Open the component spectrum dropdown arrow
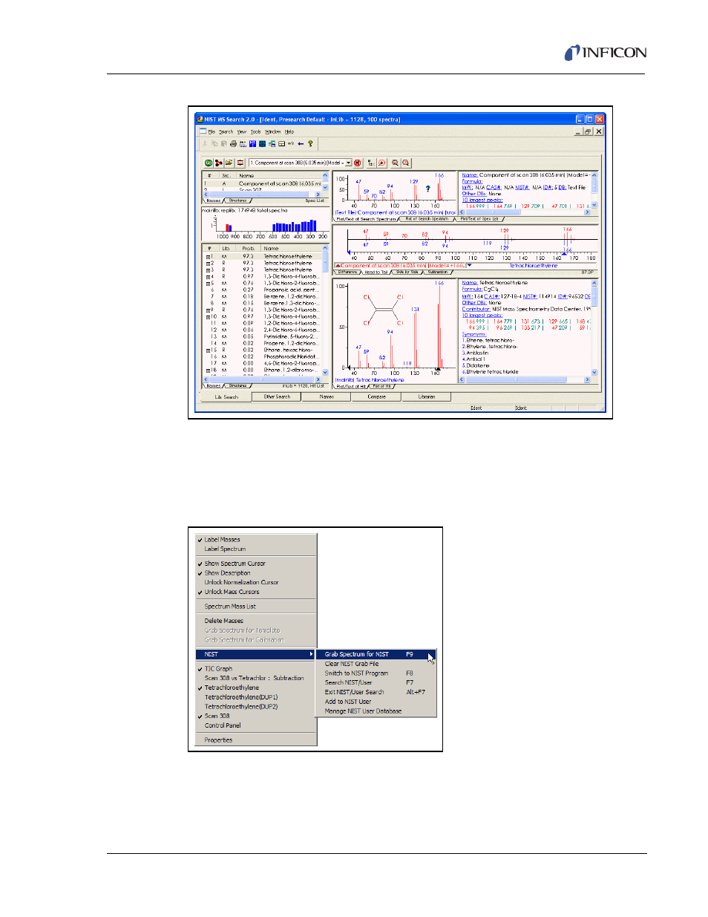The image size is (708, 917). tap(348, 163)
